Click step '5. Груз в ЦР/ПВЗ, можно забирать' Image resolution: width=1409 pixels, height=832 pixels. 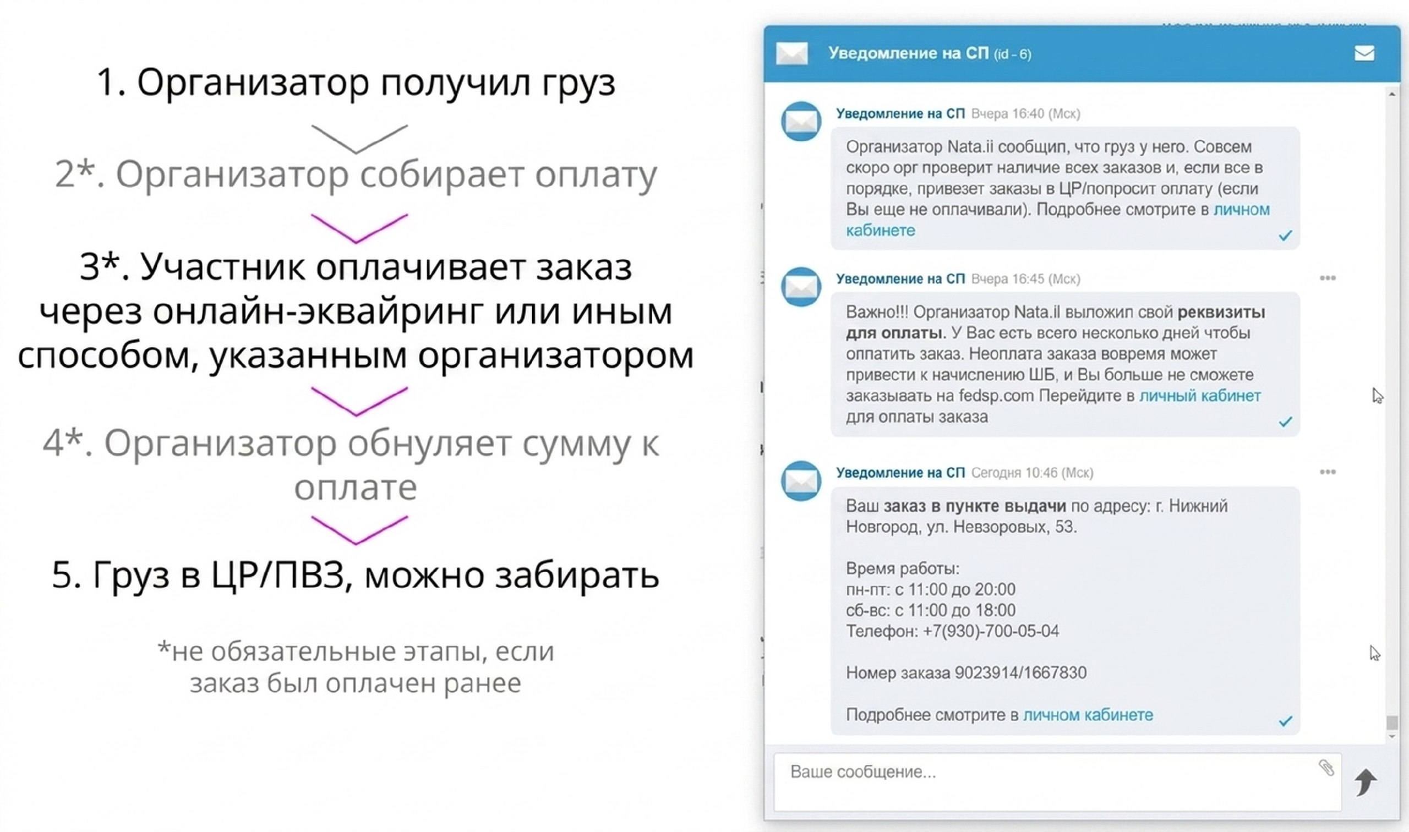356,575
